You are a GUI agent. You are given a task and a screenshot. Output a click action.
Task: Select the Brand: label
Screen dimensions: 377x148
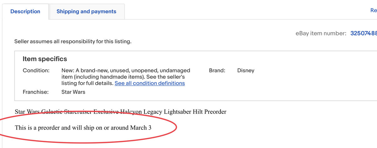pos(217,71)
